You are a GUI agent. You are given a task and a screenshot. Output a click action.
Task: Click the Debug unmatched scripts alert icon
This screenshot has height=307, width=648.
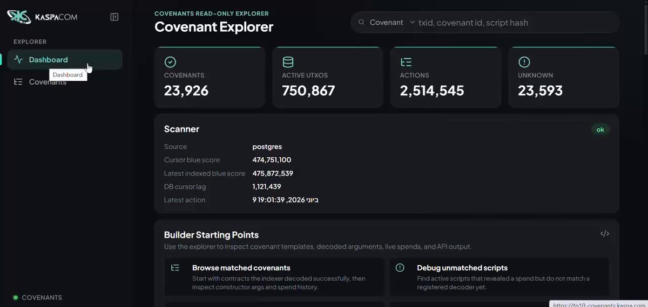pyautogui.click(x=400, y=268)
